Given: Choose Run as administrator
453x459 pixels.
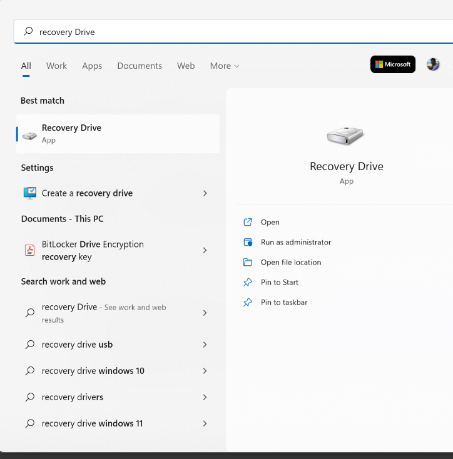Looking at the screenshot, I should point(296,242).
